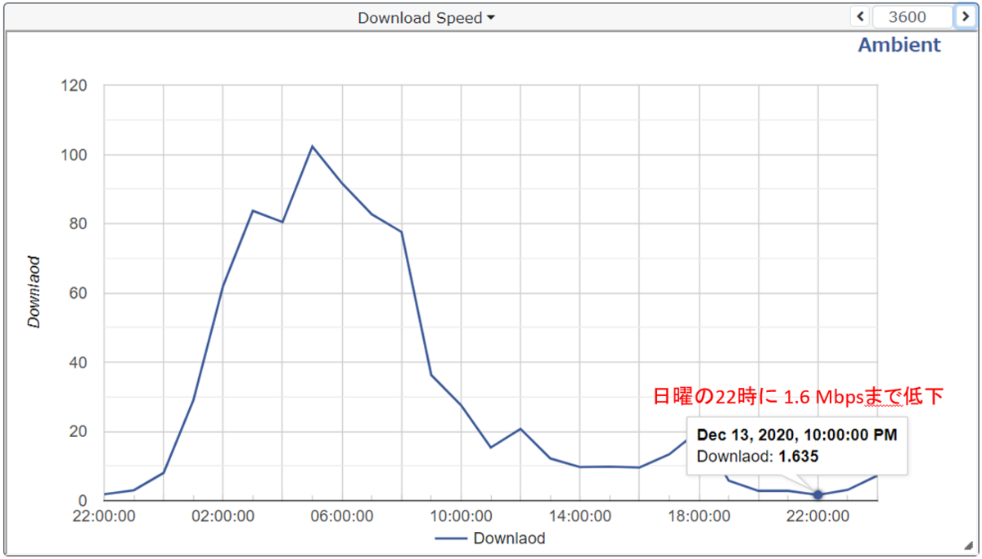Click the rotated Downlaod y-axis title
This screenshot has height=559, width=982.
(x=34, y=293)
